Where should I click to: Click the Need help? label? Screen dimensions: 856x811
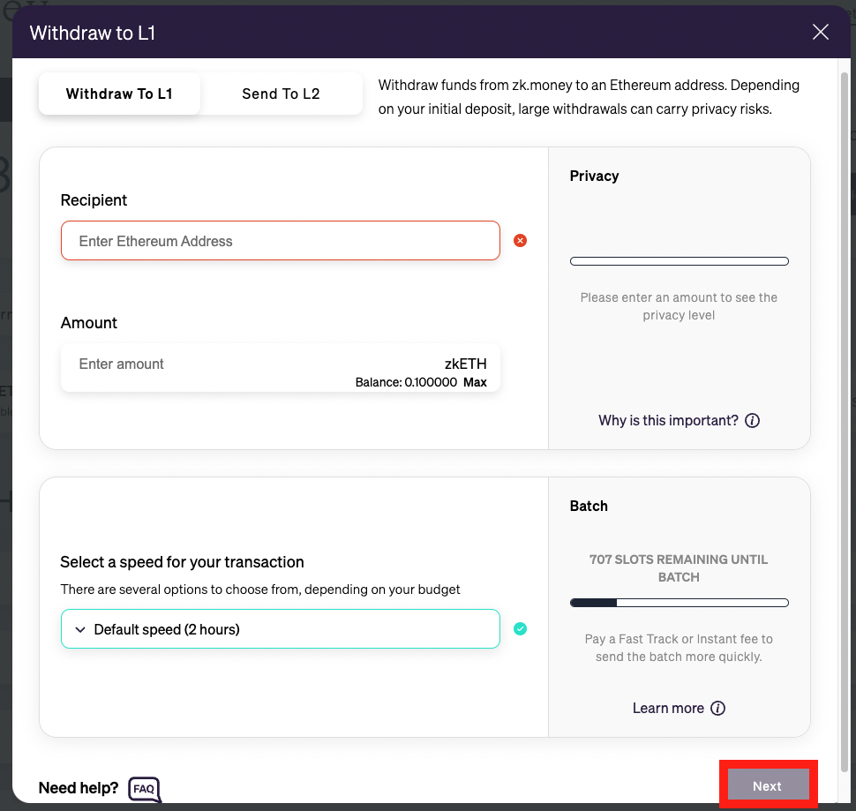79,788
